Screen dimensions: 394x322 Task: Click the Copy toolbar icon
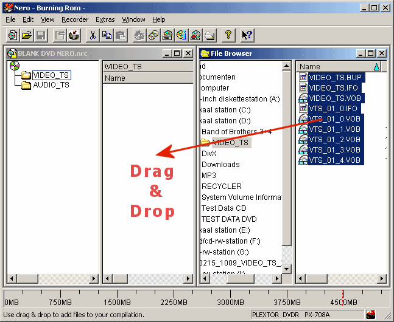click(107, 35)
